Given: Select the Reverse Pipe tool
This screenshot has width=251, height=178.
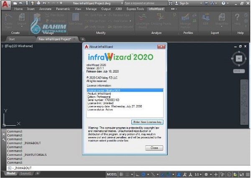Looking at the screenshot, I should pos(119,15).
